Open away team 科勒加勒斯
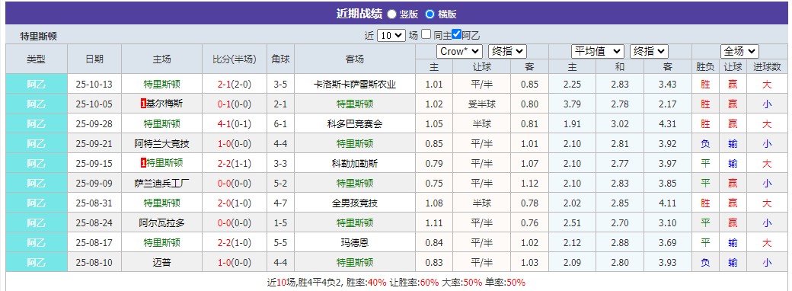Viewport: 792px width, 291px height. (x=355, y=163)
